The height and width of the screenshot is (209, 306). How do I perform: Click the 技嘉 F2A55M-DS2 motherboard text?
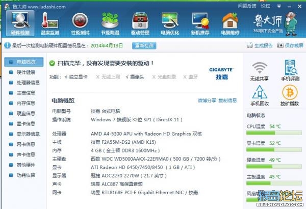pyautogui.click(x=123, y=142)
